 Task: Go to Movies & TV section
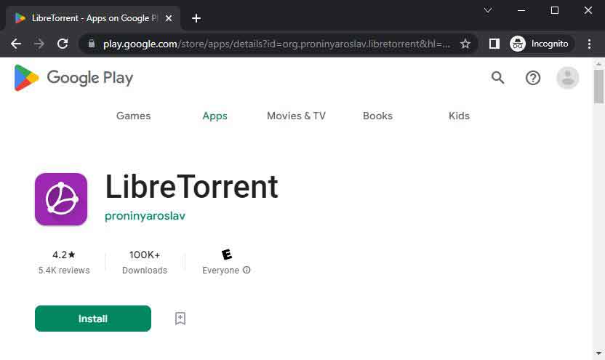click(297, 116)
